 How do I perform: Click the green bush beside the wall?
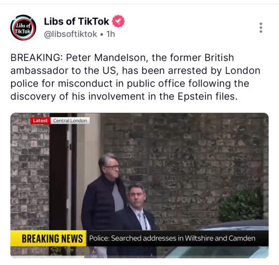pyautogui.click(x=241, y=205)
